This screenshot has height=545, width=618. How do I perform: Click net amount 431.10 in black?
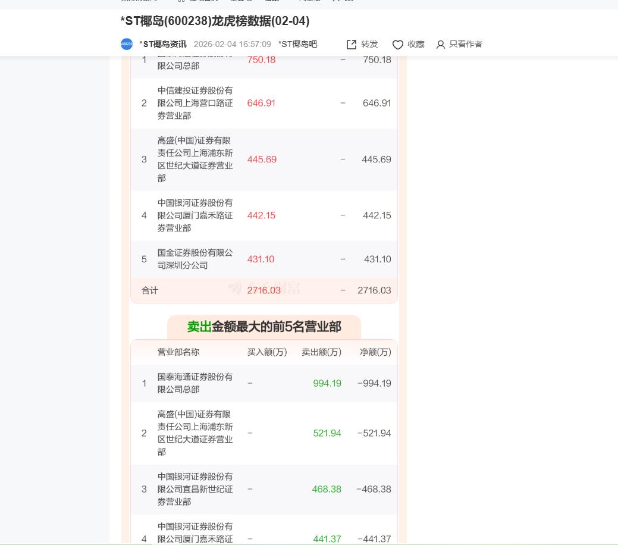(x=378, y=259)
